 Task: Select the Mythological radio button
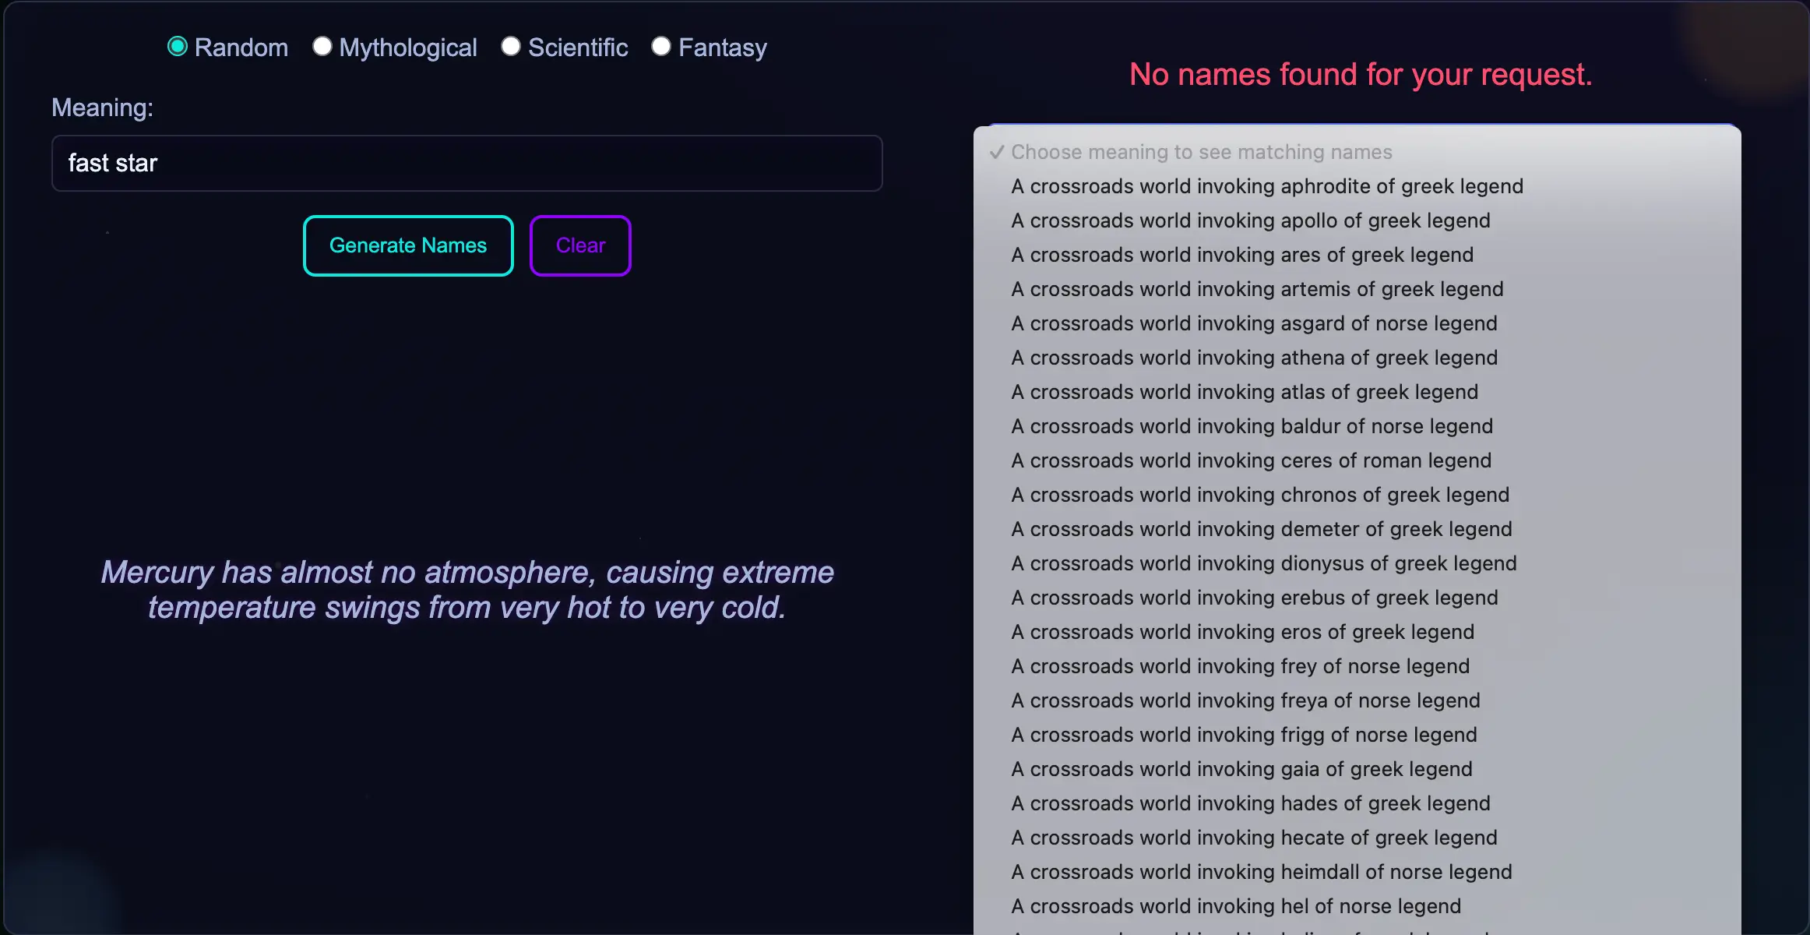point(321,46)
